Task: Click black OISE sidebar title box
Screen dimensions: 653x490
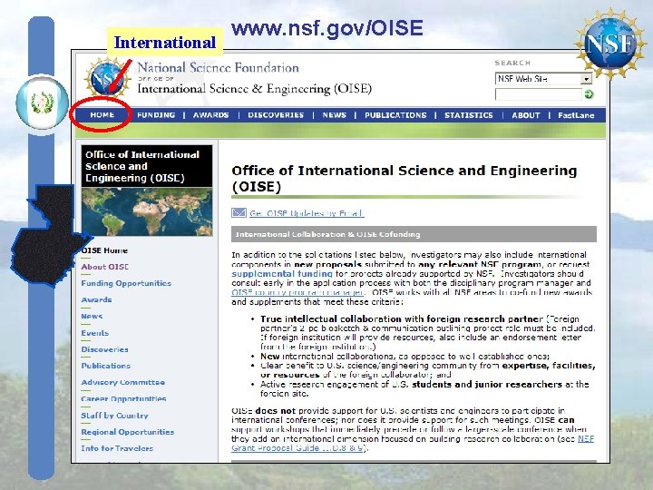Action: (147, 166)
